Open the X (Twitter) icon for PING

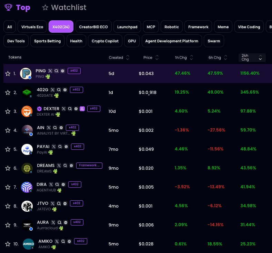50,71
